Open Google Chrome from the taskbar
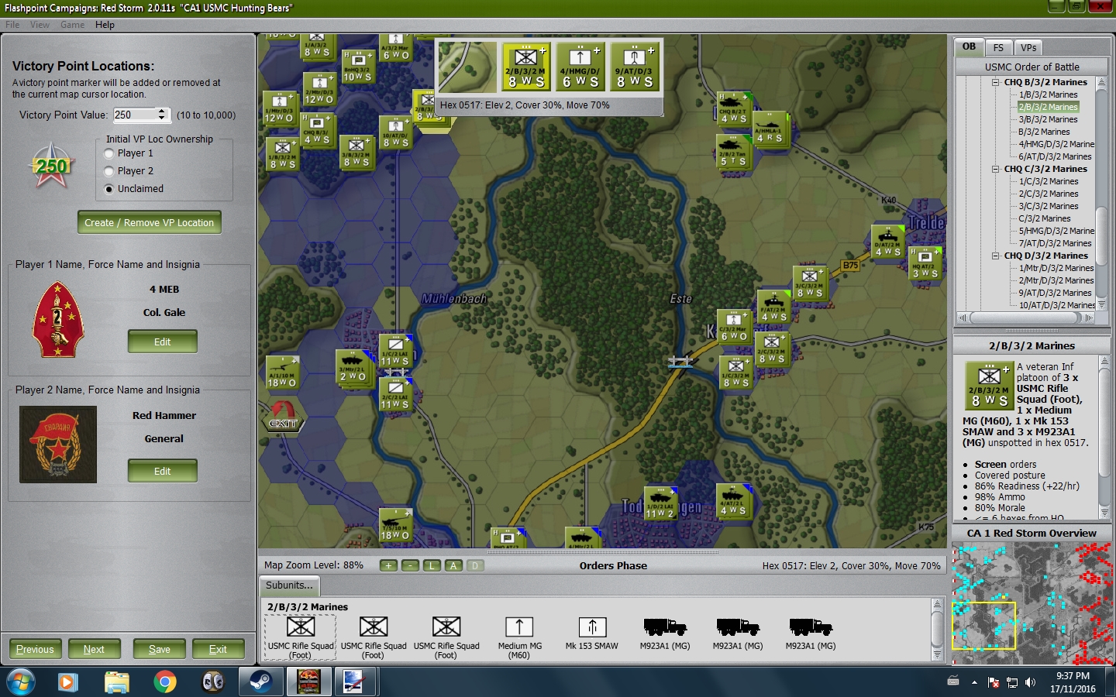Image resolution: width=1116 pixels, height=697 pixels. [x=164, y=682]
